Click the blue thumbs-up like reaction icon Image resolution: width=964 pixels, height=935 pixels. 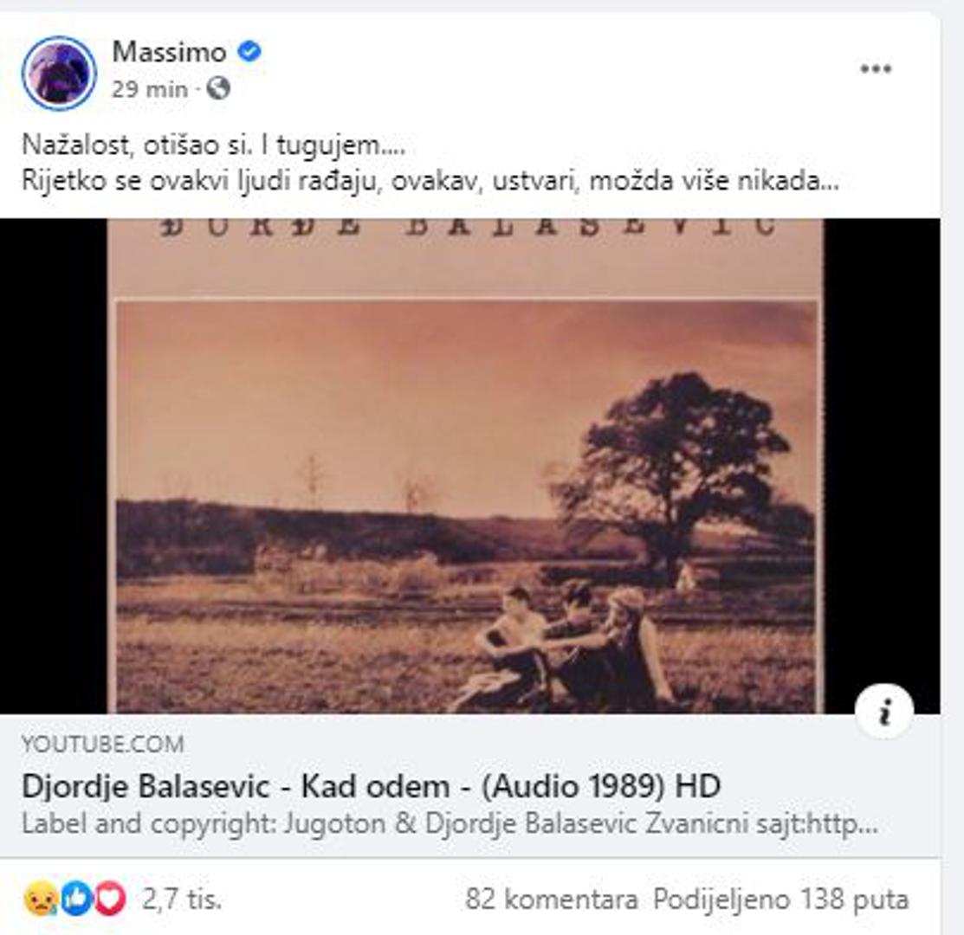pos(76,899)
